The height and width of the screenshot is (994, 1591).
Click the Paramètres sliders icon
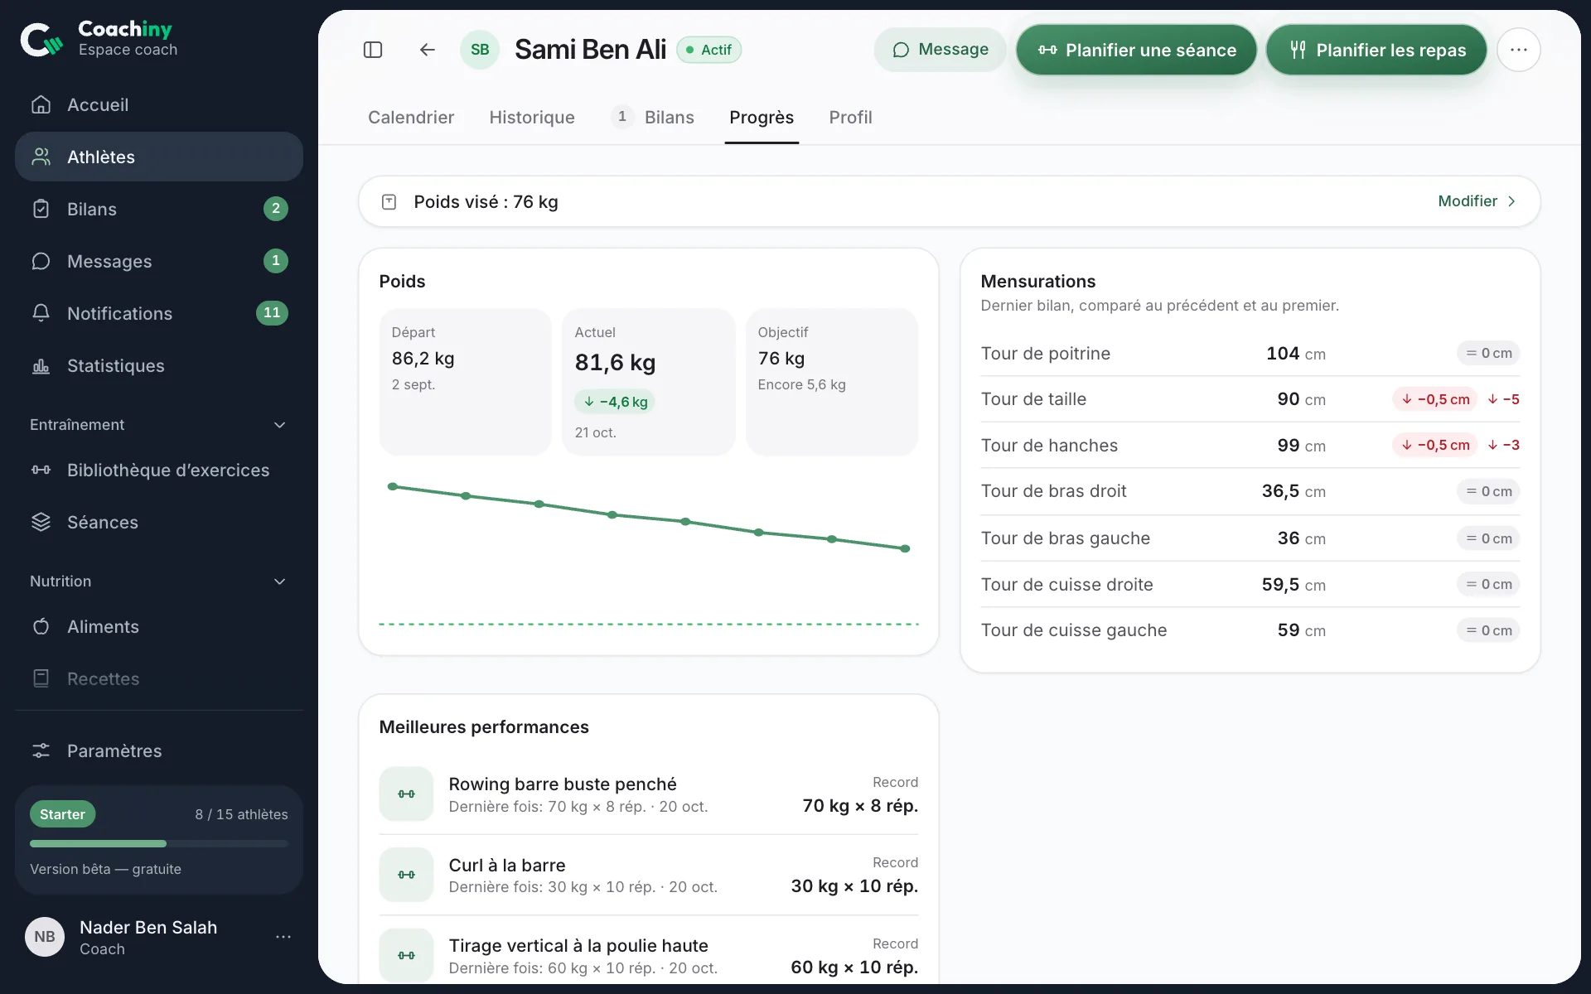41,750
